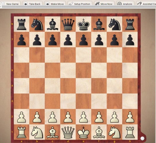This screenshot has width=156, height=143.
Task: Click the empty f3 square
Action: point(99,101)
